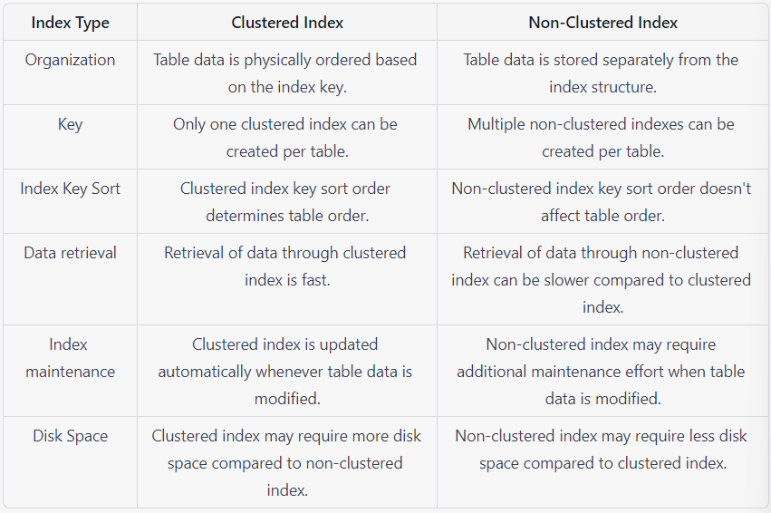The height and width of the screenshot is (513, 771).
Task: Click 'may require less disk space' cell
Action: pos(602,462)
